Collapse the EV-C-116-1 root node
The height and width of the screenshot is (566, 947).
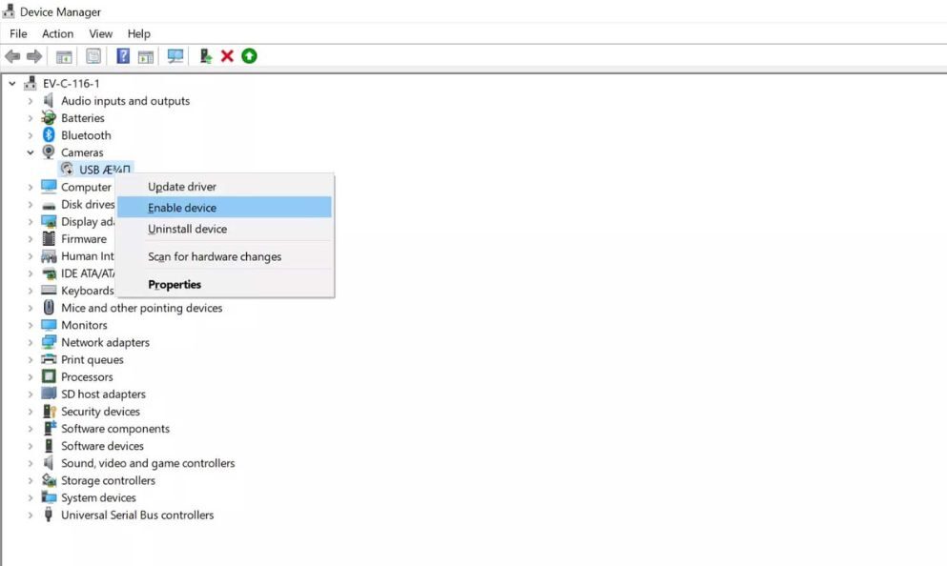click(12, 84)
